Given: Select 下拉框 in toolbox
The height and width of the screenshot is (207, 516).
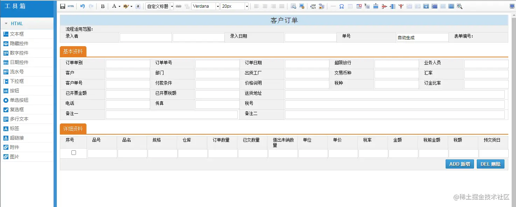Looking at the screenshot, I should 27,81.
